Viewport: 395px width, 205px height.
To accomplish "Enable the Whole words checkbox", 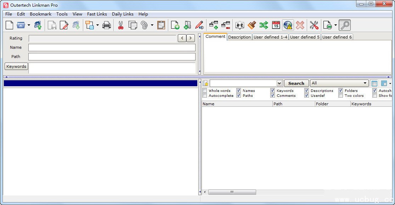I will pos(205,90).
